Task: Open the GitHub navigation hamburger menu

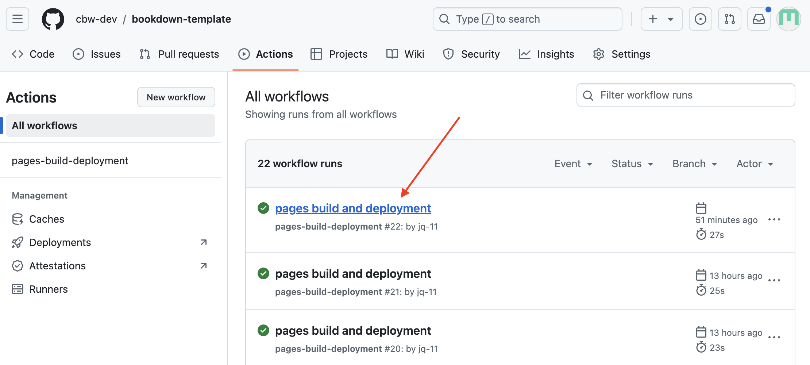Action: (x=17, y=19)
